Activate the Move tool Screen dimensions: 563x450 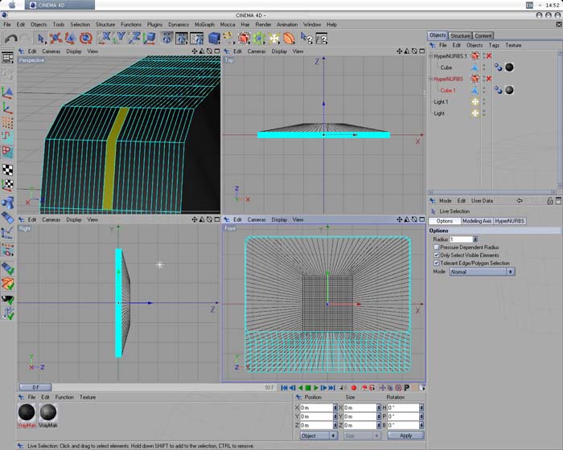(55, 39)
